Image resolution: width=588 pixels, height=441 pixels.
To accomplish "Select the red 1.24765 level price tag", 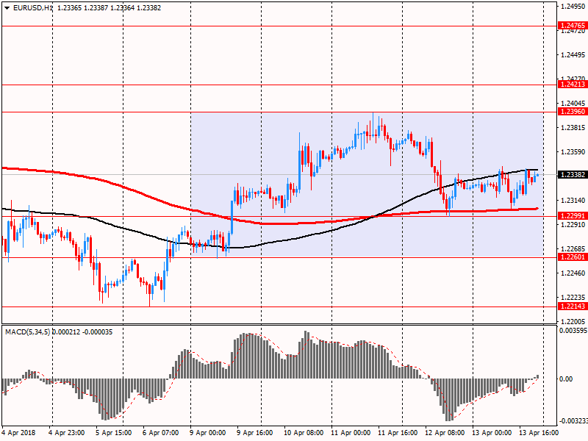I will (x=572, y=26).
